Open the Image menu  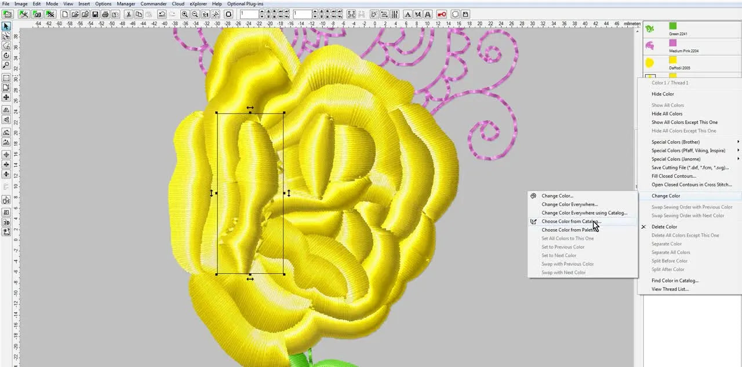point(21,3)
